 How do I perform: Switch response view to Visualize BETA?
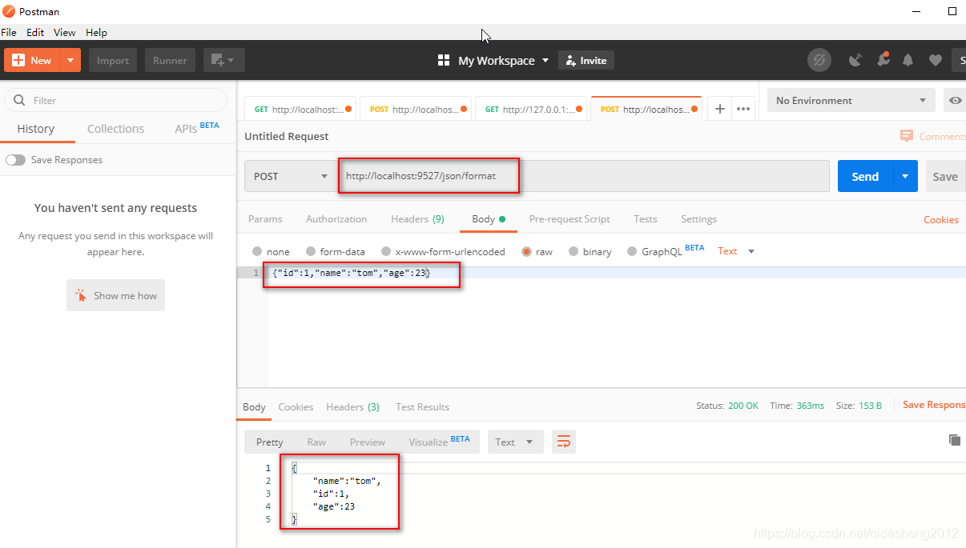(439, 442)
